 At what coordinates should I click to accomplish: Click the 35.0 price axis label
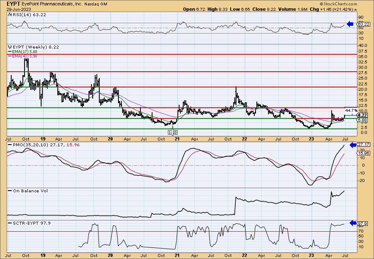click(362, 57)
